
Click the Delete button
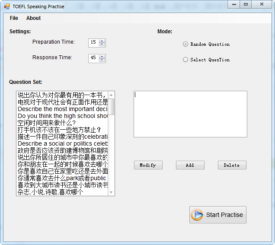pyautogui.click(x=232, y=165)
